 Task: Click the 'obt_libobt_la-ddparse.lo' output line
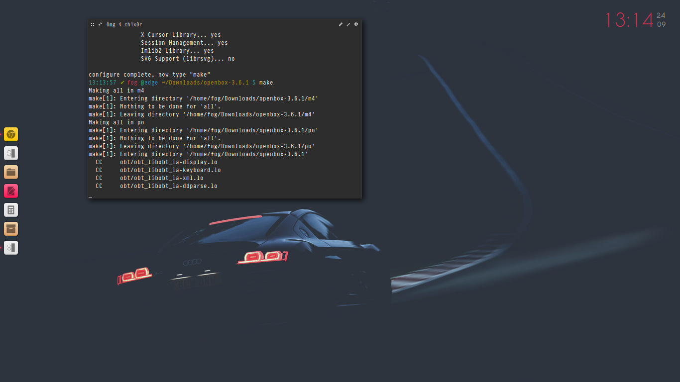pyautogui.click(x=168, y=186)
